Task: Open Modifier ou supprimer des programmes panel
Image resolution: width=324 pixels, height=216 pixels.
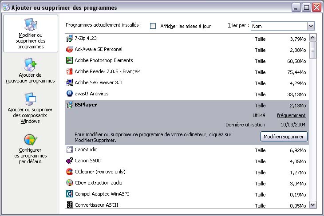Action: 31,33
